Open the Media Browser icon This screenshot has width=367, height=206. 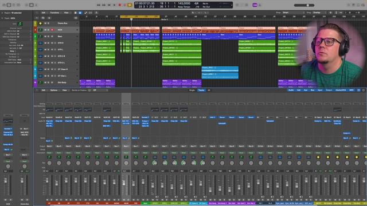coord(363,5)
